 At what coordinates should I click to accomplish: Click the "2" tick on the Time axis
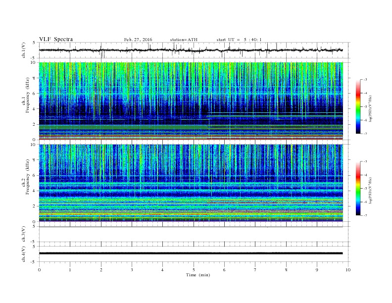pos(101,270)
